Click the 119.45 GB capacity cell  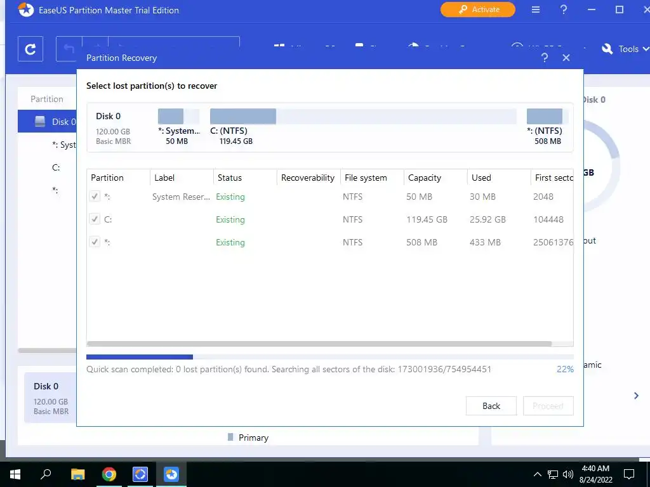tap(427, 219)
